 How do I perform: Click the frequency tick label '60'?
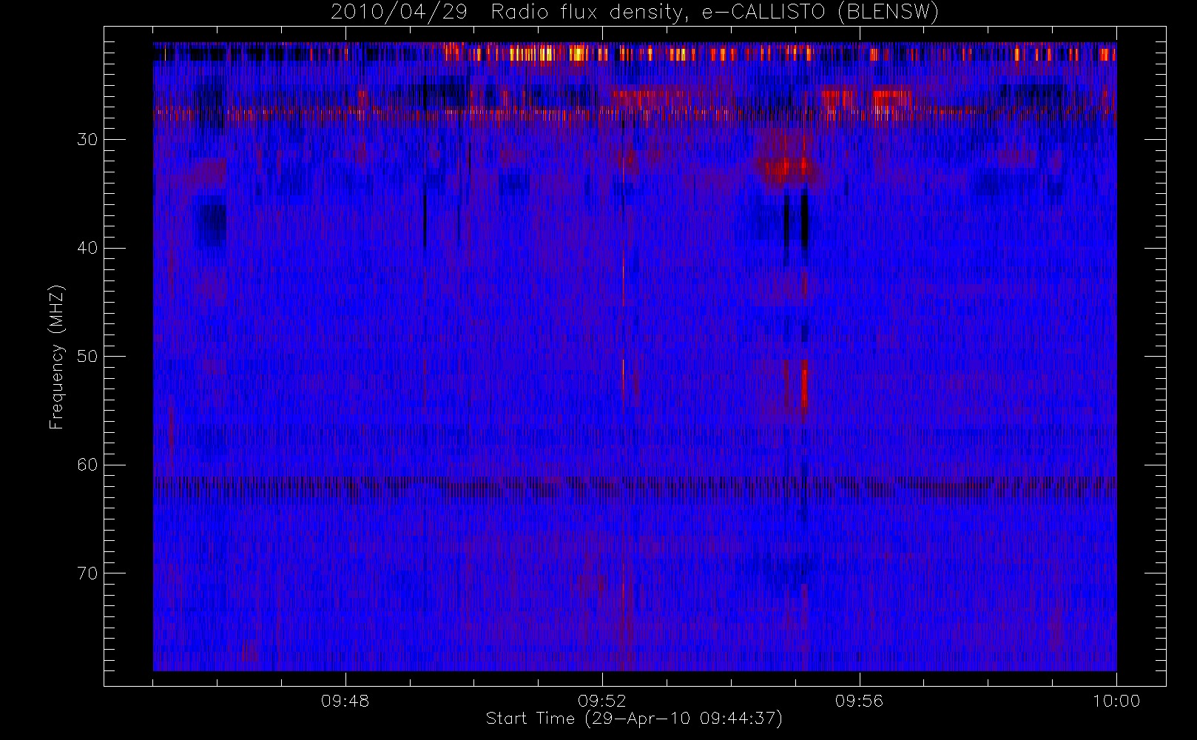[87, 465]
